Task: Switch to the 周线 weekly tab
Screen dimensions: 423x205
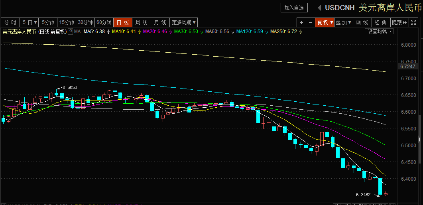Action: pyautogui.click(x=142, y=22)
